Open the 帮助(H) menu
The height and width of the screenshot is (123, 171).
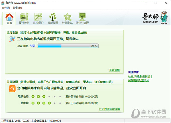(17, 8)
